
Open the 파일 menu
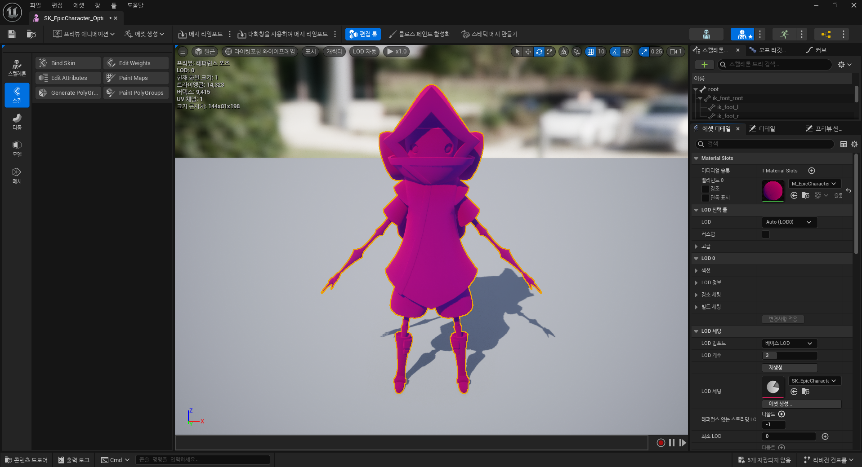[x=36, y=5]
